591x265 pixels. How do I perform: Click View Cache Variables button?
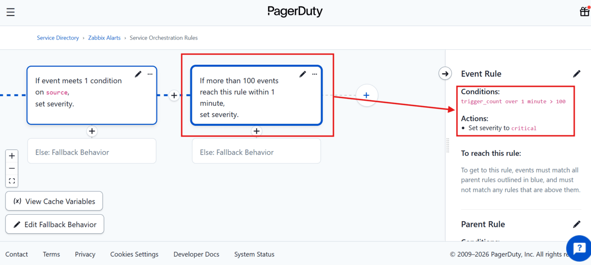pos(54,201)
